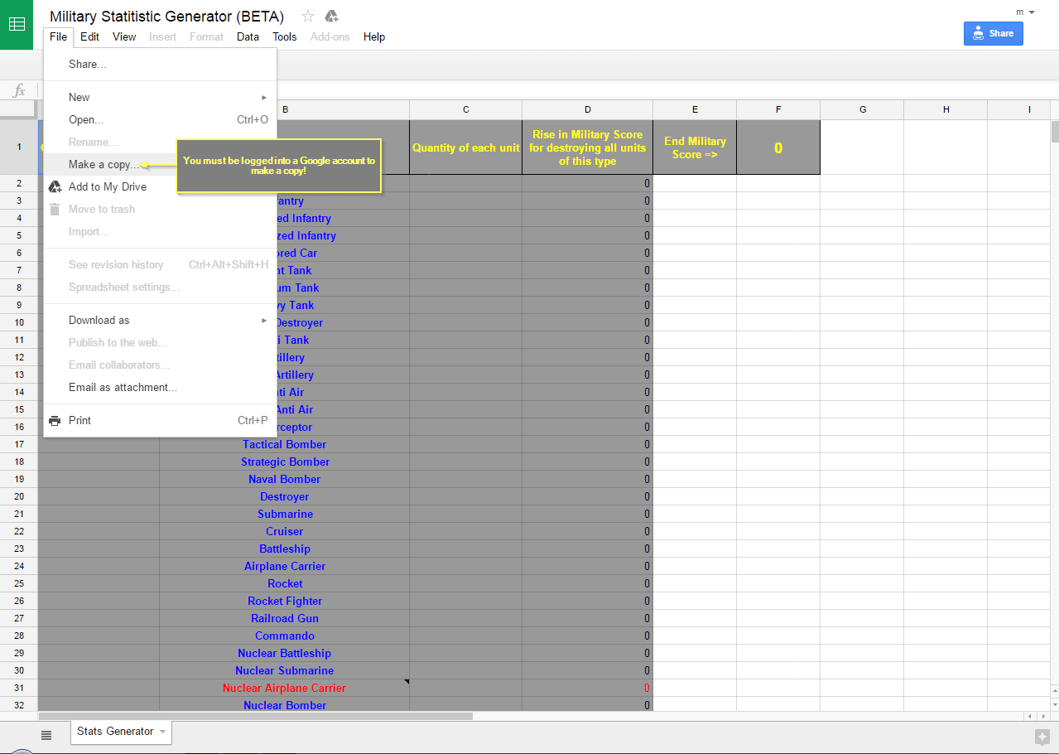Screen dimensions: 1059x754
Task: Open the Edit menu
Action: (90, 37)
